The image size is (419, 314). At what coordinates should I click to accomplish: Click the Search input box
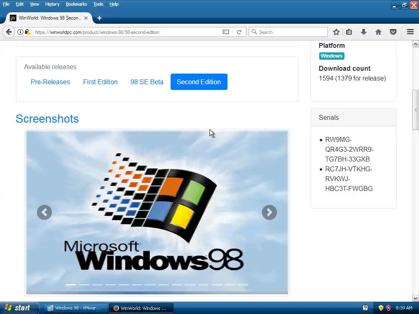[288, 32]
